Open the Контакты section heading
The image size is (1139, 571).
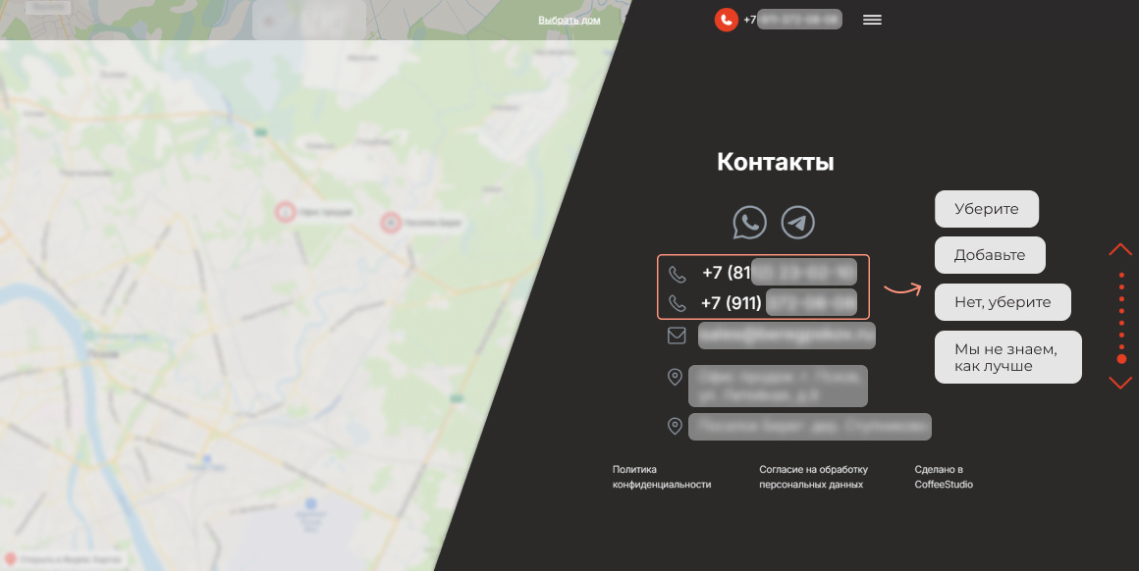(776, 162)
